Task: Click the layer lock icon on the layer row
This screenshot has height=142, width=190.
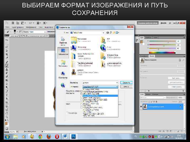Action: 180,106
